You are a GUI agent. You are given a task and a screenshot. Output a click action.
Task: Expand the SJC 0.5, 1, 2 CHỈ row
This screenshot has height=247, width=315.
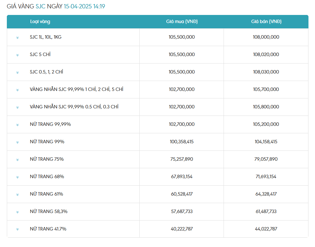(17, 73)
